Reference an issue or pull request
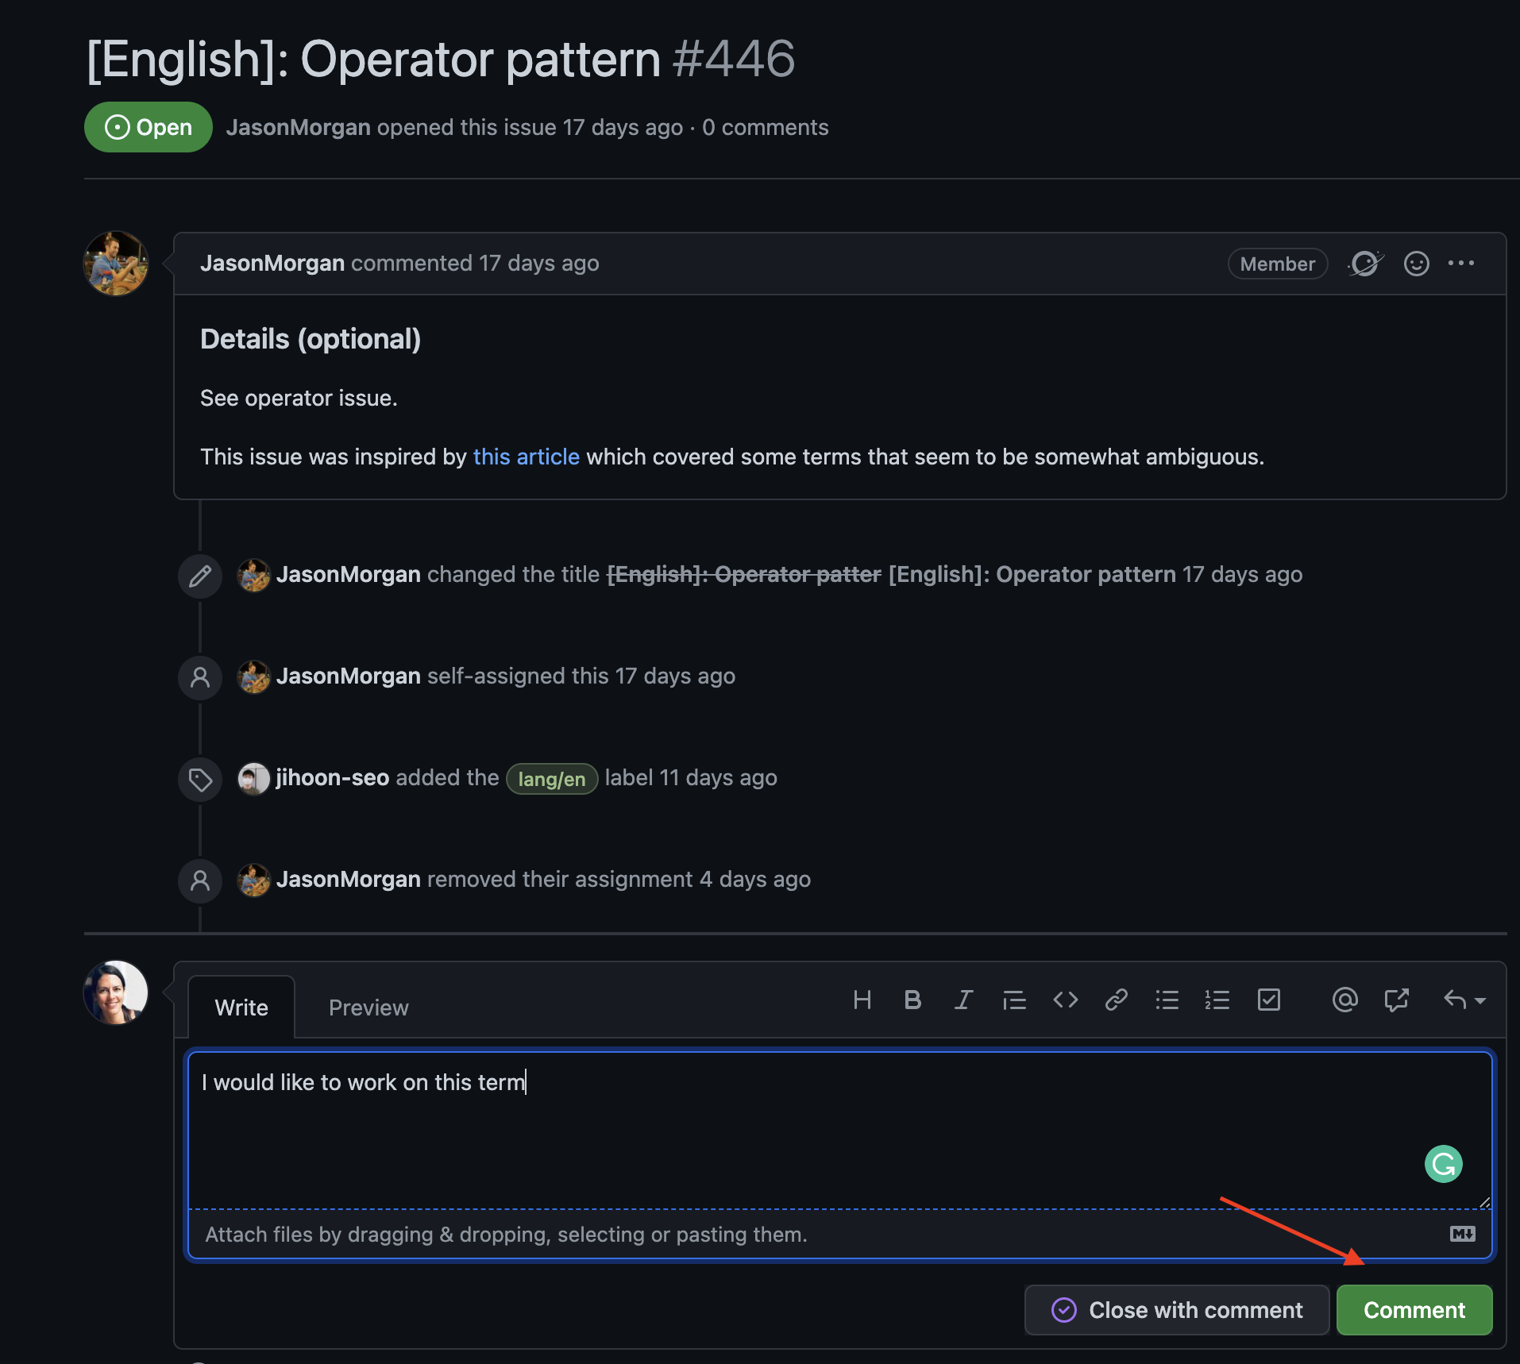This screenshot has height=1364, width=1520. click(x=1395, y=1000)
